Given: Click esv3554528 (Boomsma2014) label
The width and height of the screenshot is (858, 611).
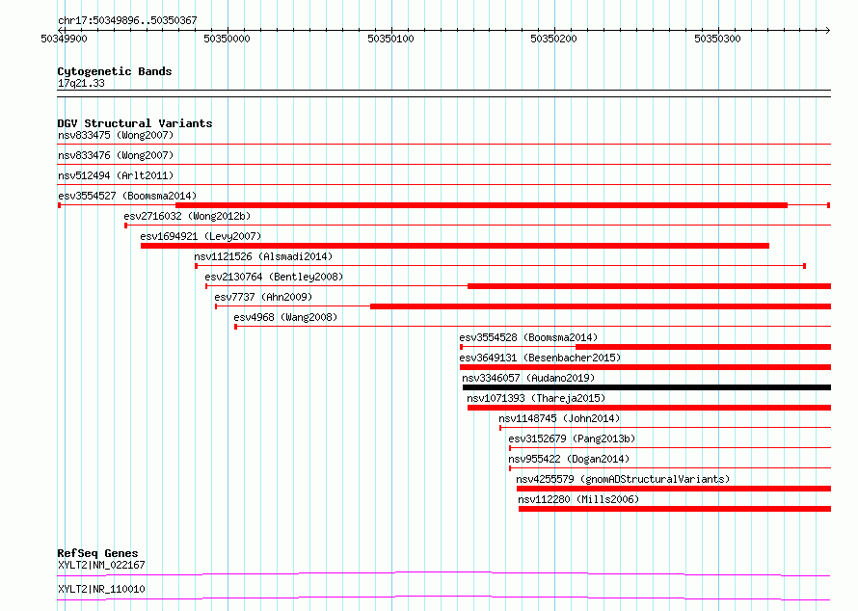Looking at the screenshot, I should click(x=528, y=337).
